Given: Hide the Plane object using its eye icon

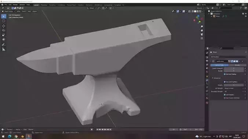Looking at the screenshot, I should pos(246,16).
